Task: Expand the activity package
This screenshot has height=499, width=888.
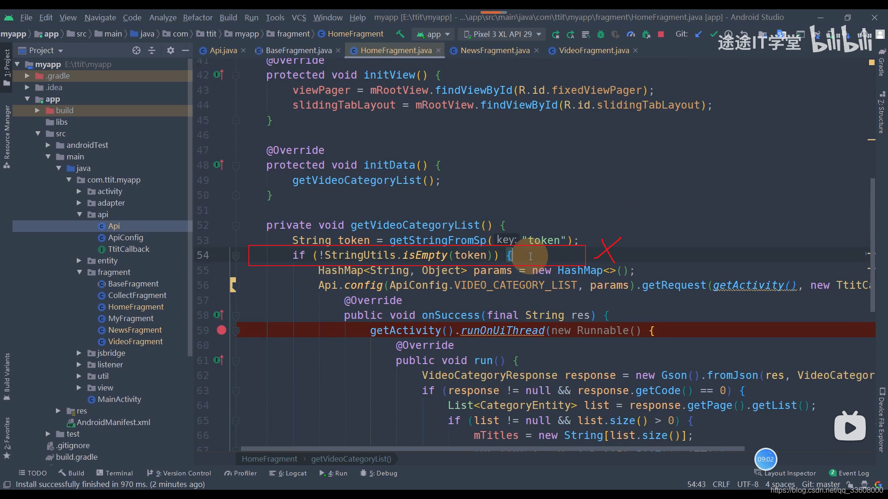Action: pyautogui.click(x=79, y=191)
